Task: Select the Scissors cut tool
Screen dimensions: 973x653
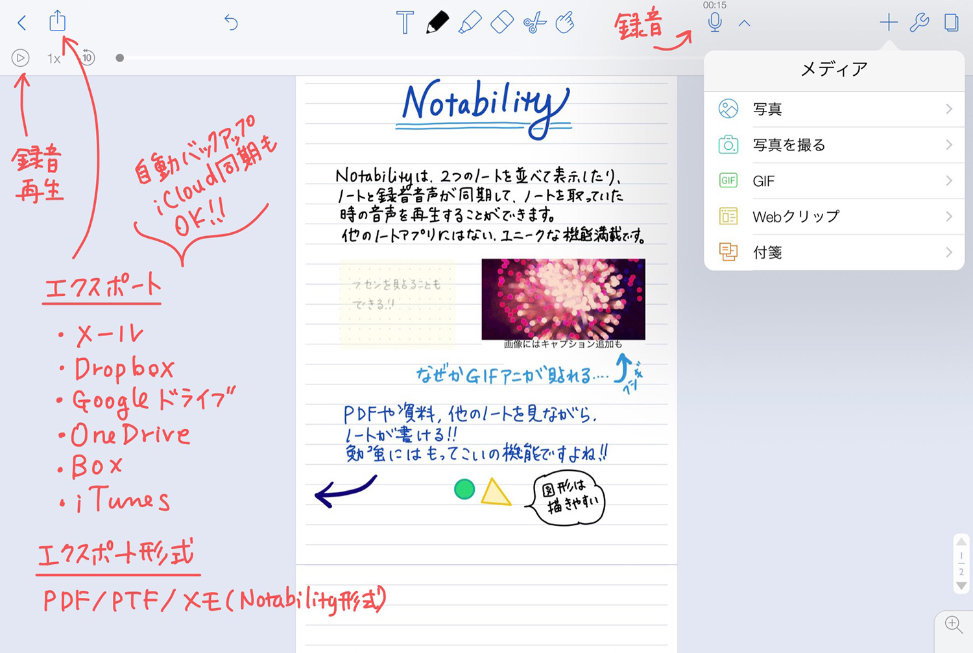Action: coord(535,23)
